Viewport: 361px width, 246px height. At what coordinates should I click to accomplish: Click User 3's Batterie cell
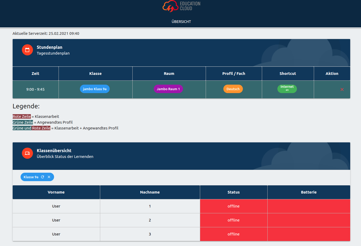tap(309, 234)
